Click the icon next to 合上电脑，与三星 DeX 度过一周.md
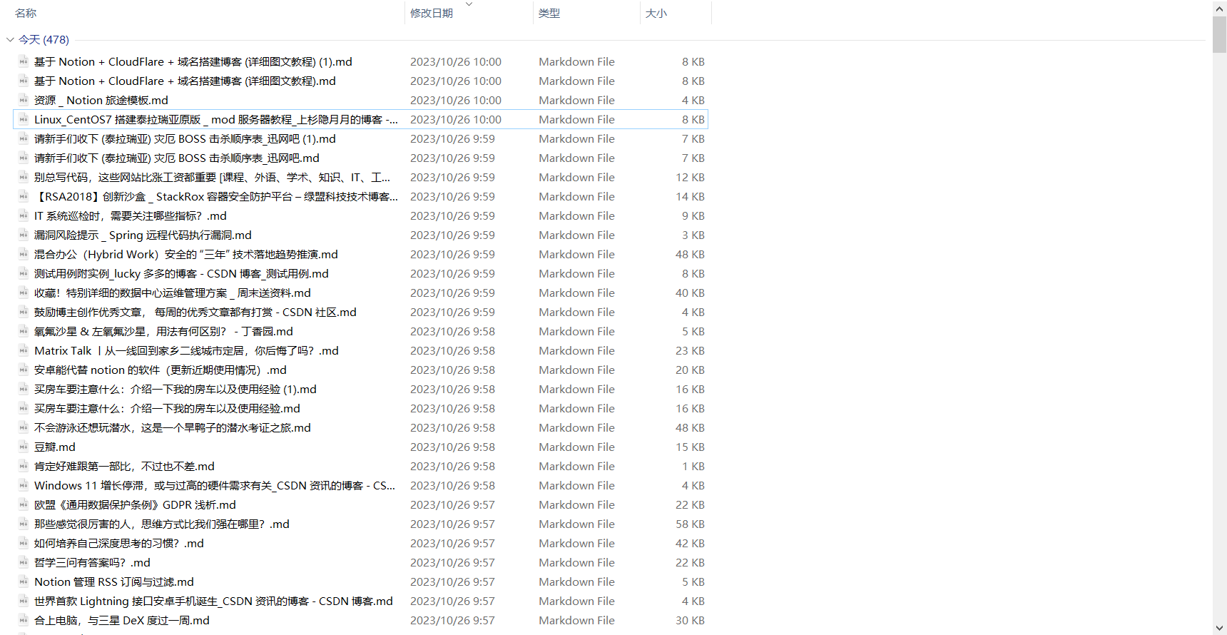 (24, 621)
